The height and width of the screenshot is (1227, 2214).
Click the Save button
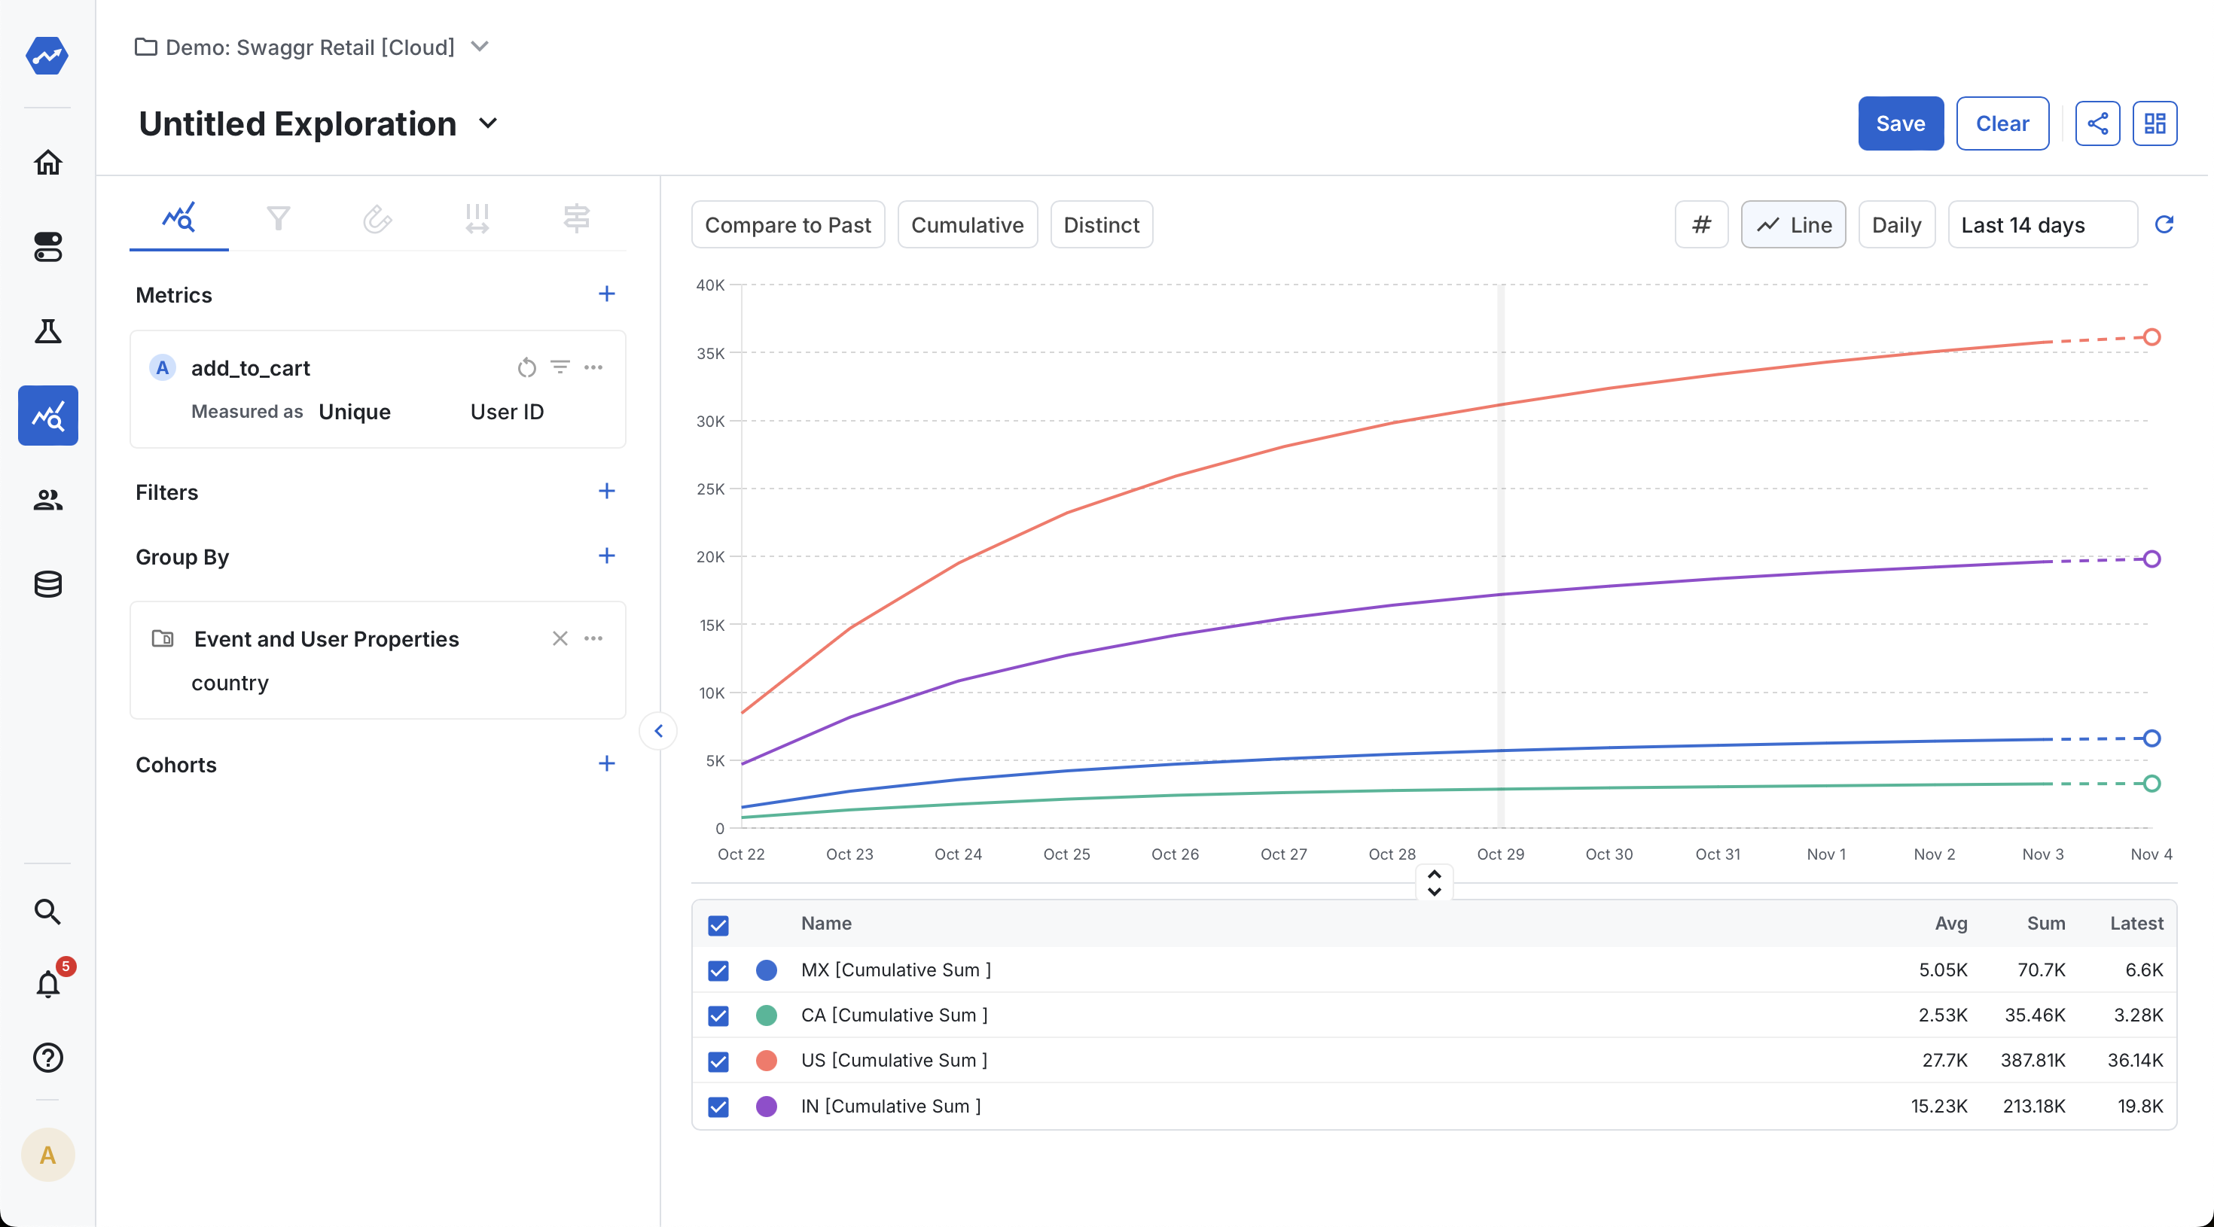(1901, 123)
